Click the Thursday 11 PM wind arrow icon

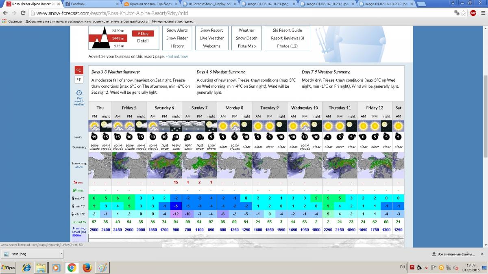340,137
